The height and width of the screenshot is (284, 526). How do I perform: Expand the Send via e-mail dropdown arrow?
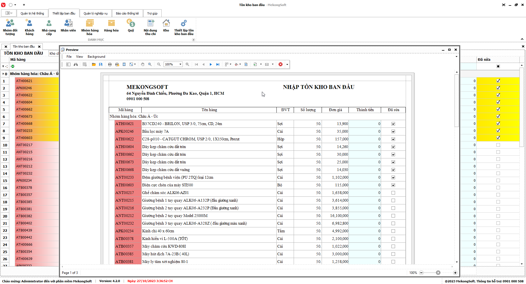[x=273, y=64]
